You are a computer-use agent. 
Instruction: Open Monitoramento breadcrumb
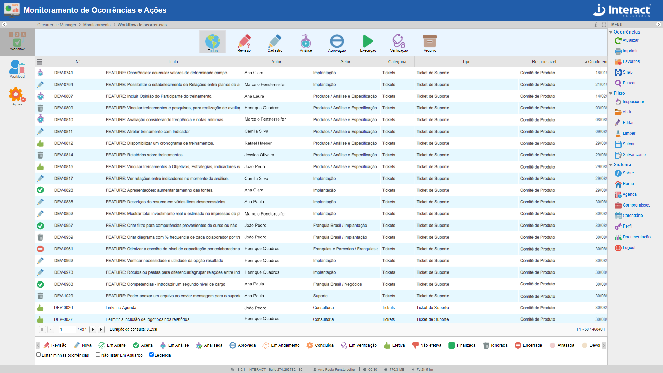97,25
